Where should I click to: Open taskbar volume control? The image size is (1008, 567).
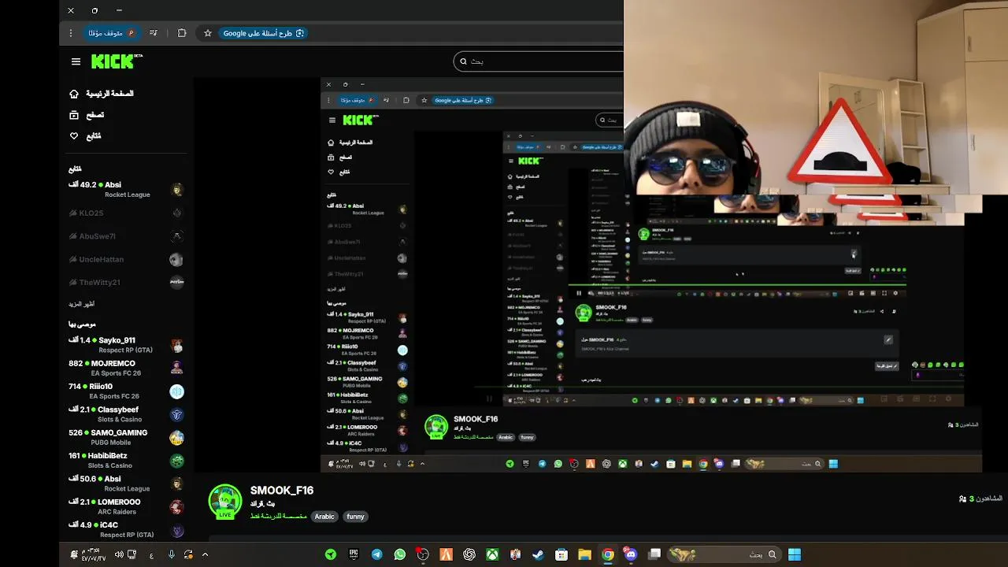tap(119, 554)
